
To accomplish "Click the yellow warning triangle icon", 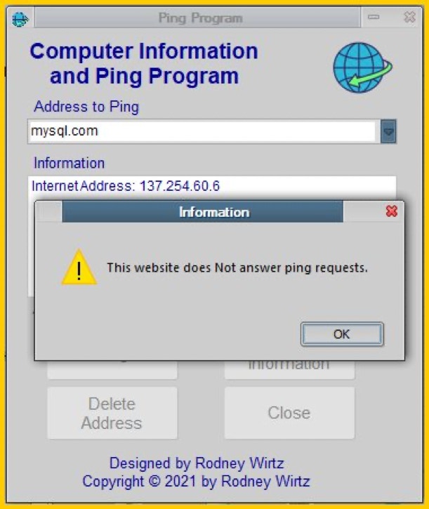I will click(79, 267).
